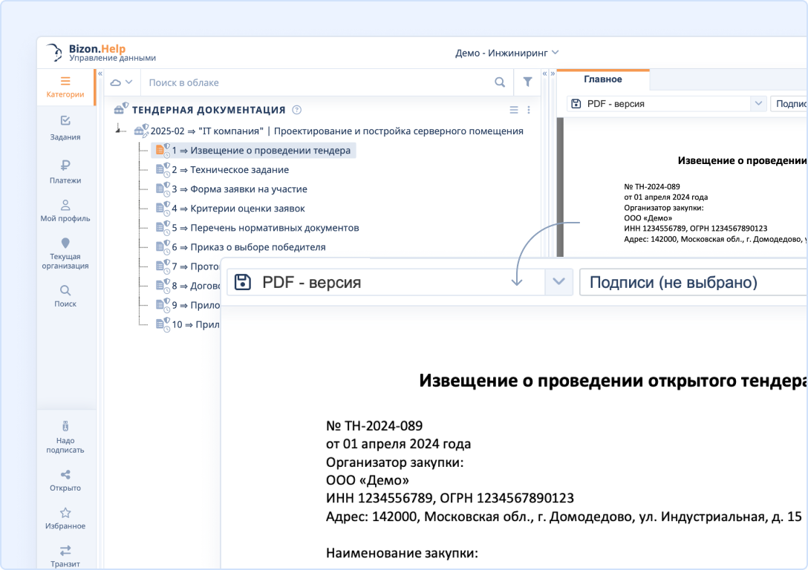Open the tree options hamburger icon
This screenshot has width=808, height=570.
point(513,109)
